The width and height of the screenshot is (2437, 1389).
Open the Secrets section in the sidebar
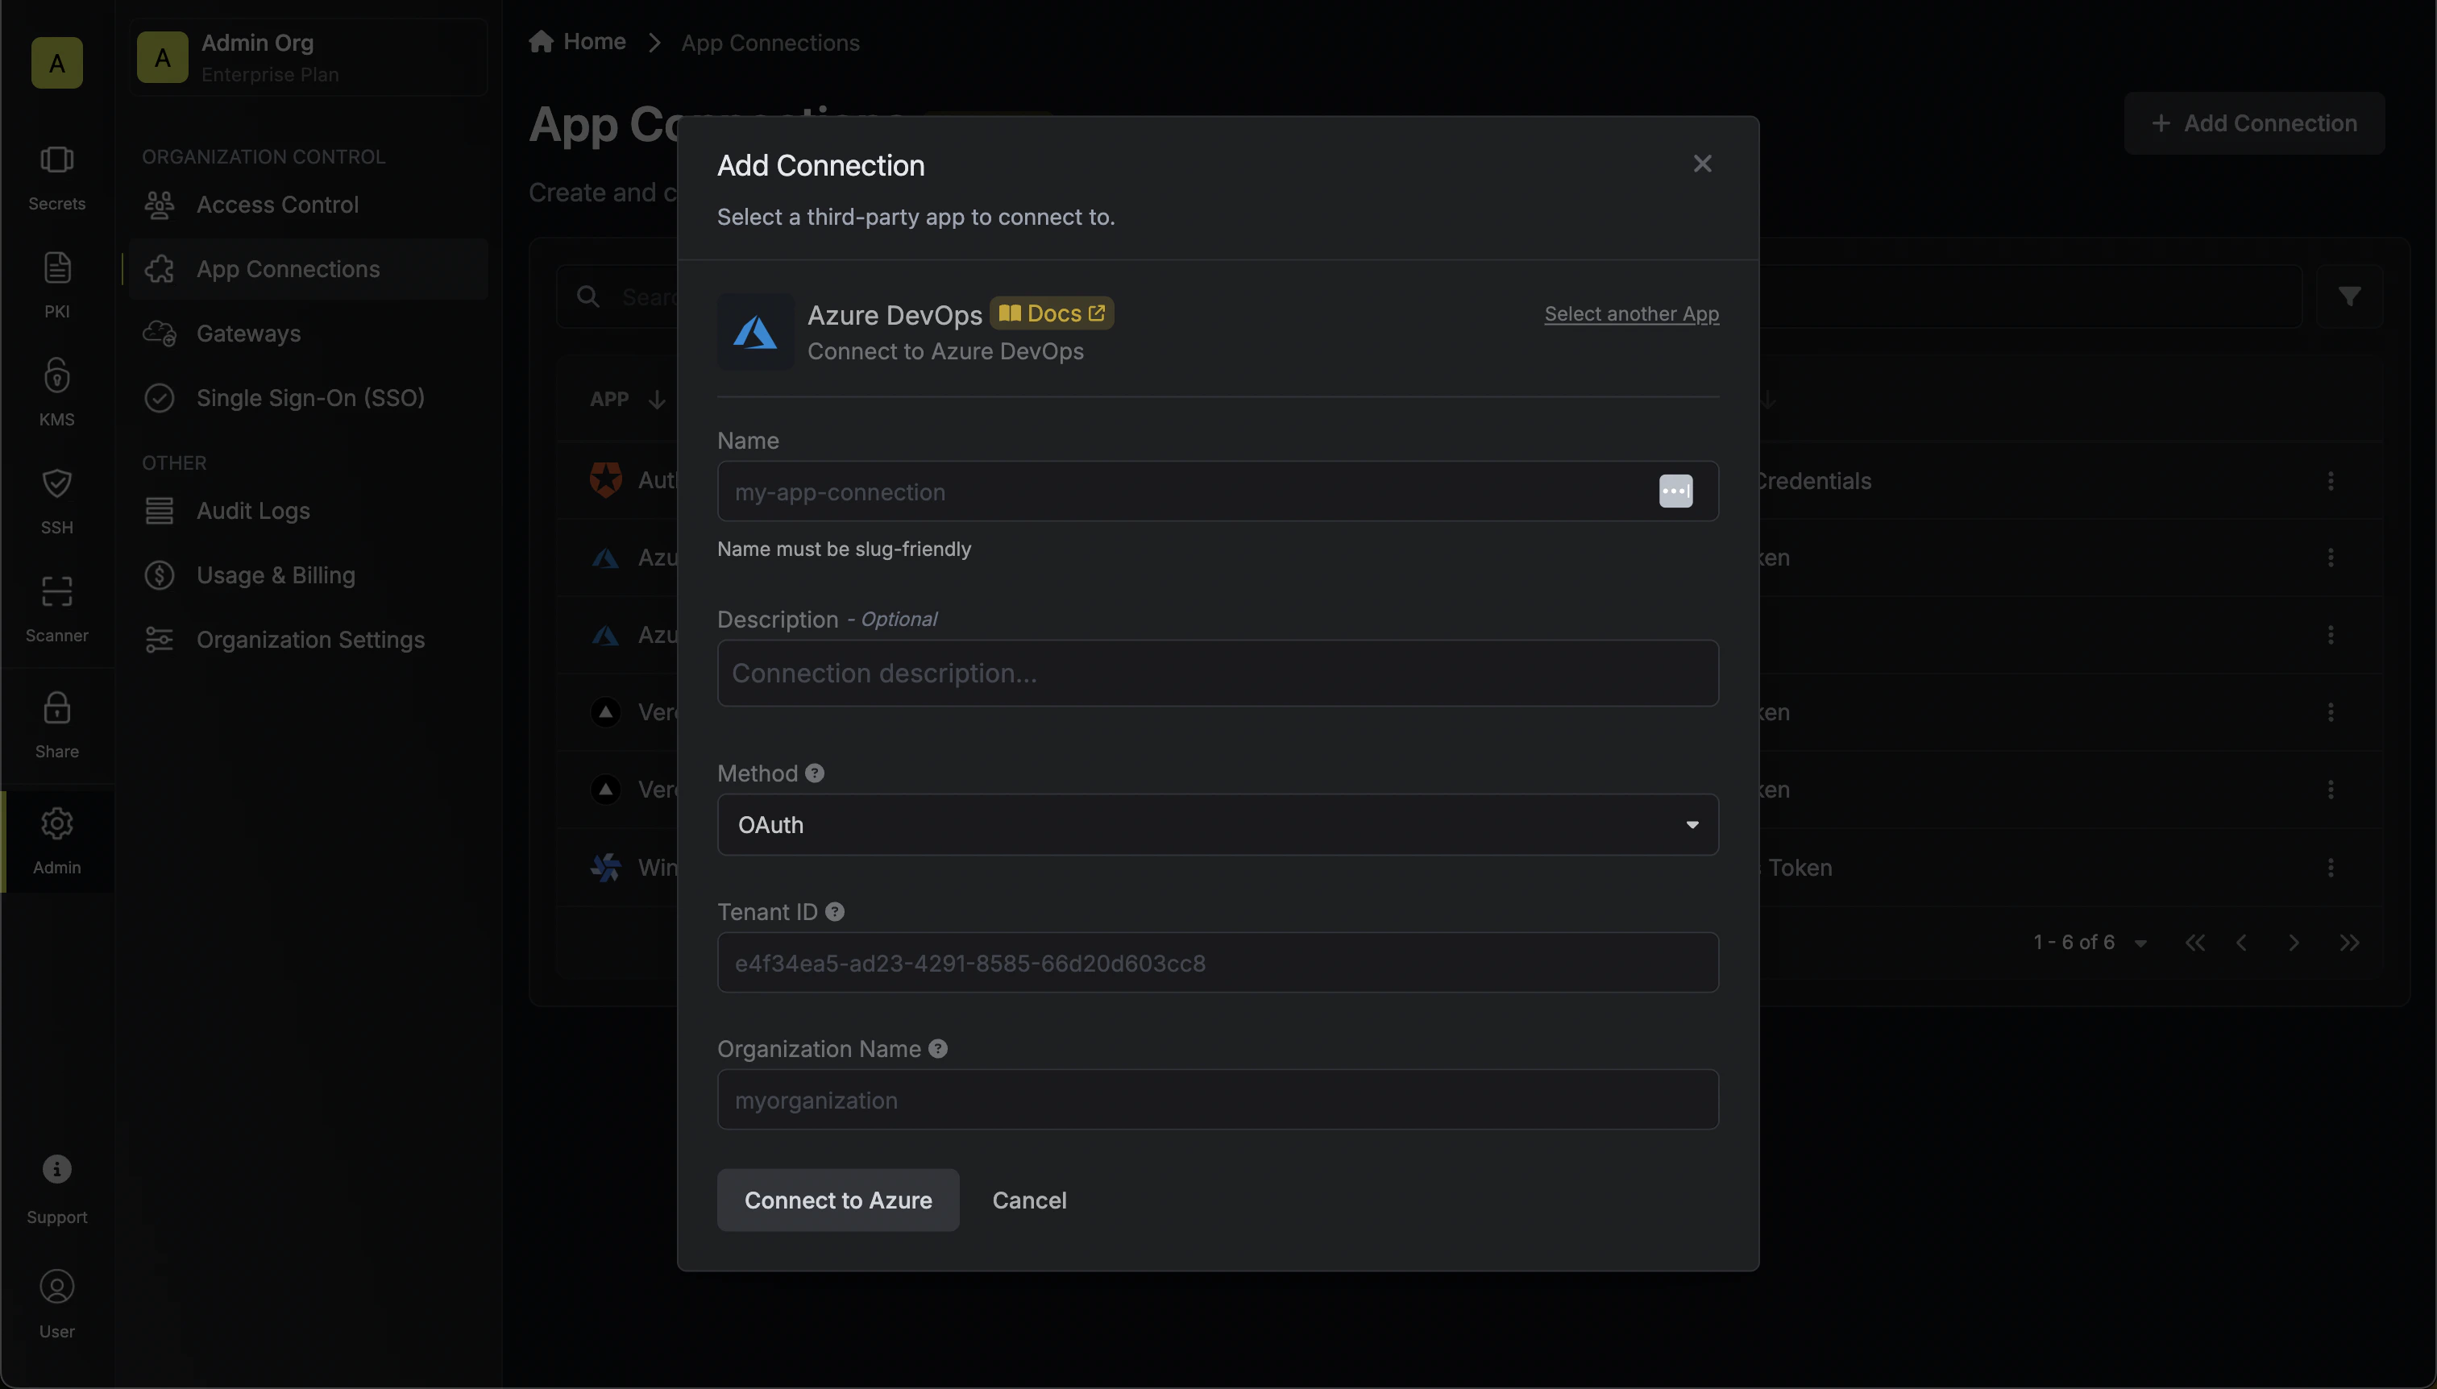click(x=56, y=177)
